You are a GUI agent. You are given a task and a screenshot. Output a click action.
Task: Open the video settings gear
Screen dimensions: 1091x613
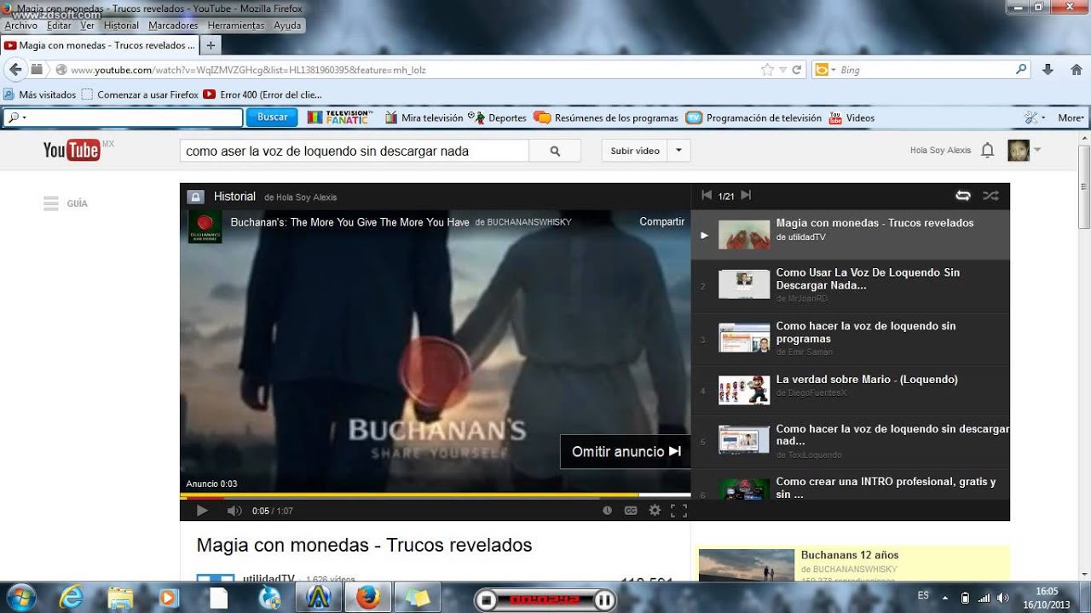[x=655, y=511]
